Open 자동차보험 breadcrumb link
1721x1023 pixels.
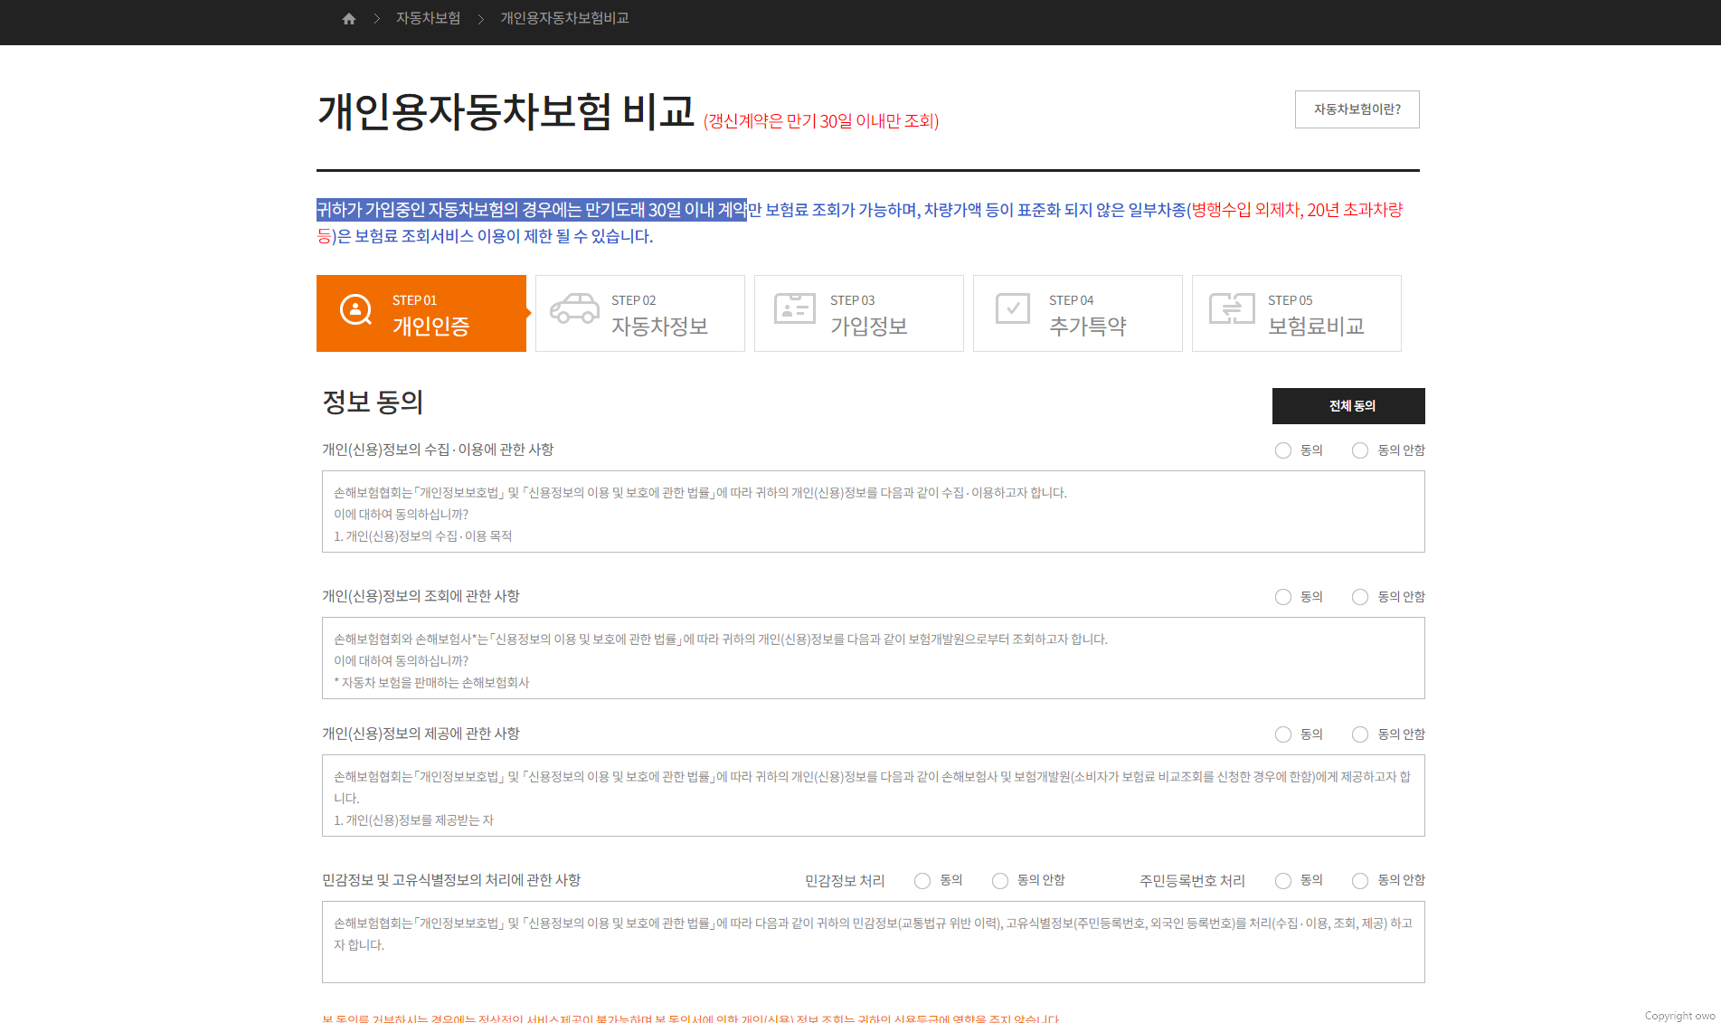point(428,18)
